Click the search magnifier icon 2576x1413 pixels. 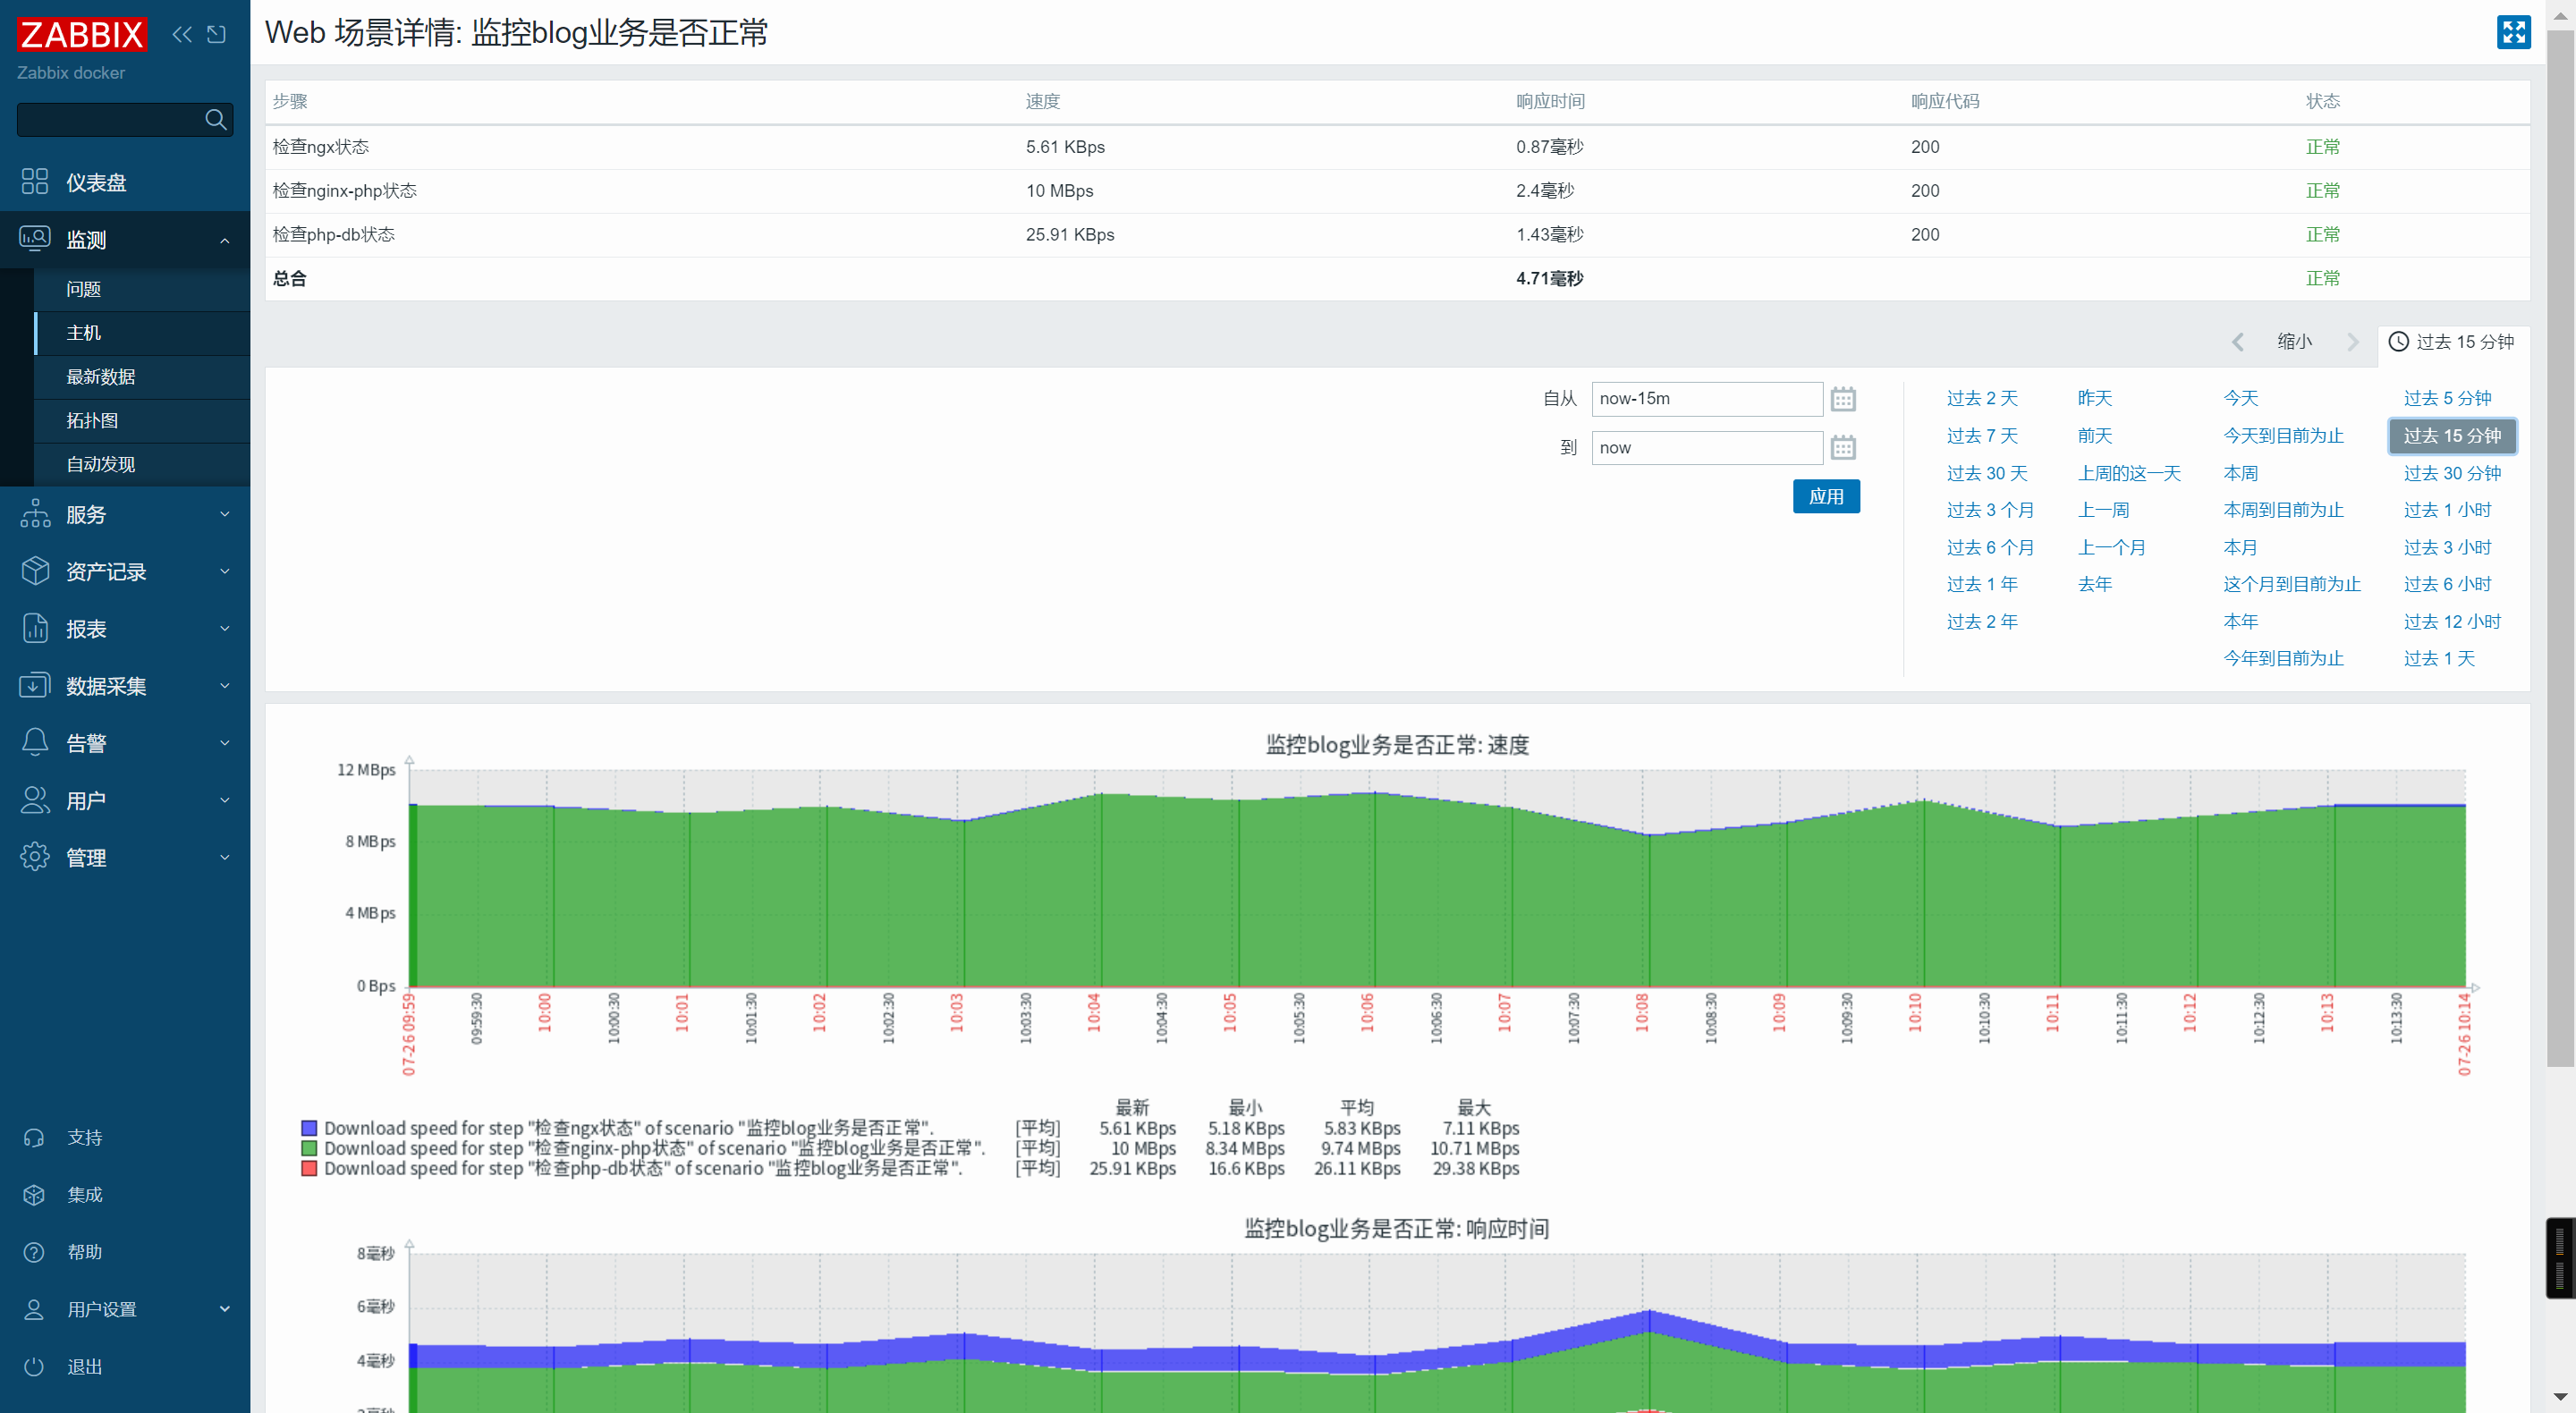click(215, 120)
